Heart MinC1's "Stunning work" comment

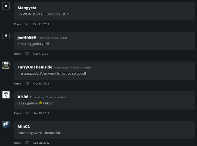27,143
